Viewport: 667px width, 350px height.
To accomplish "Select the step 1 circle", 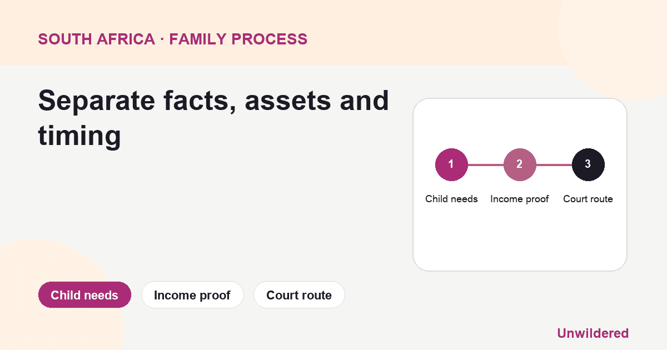I will pos(451,164).
